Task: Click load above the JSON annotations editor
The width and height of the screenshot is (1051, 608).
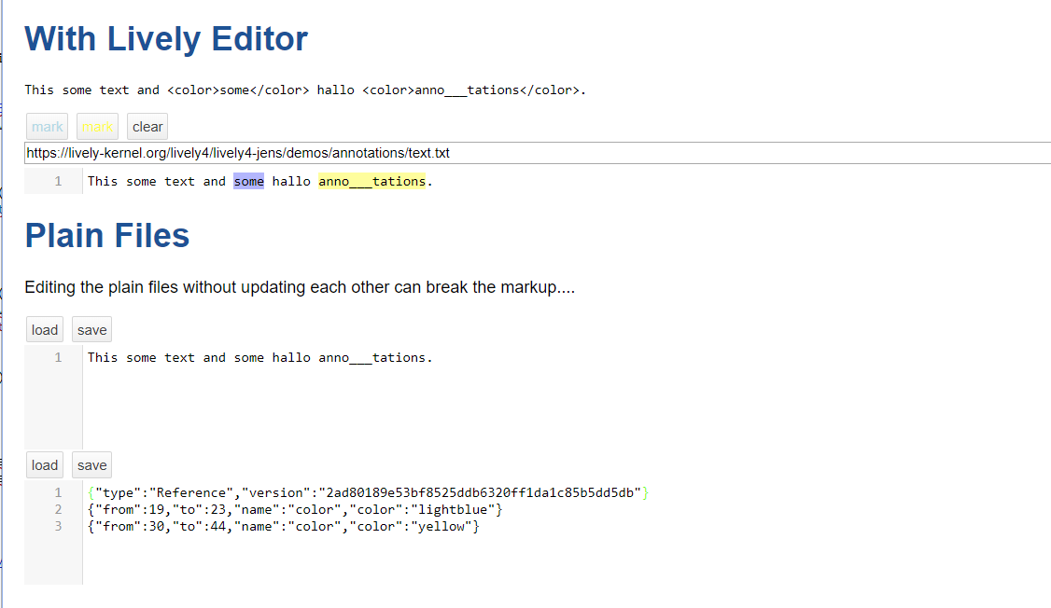Action: (45, 465)
